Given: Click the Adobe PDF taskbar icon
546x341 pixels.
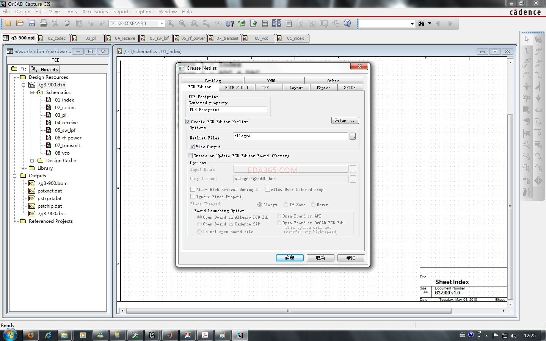Looking at the screenshot, I should (205, 335).
